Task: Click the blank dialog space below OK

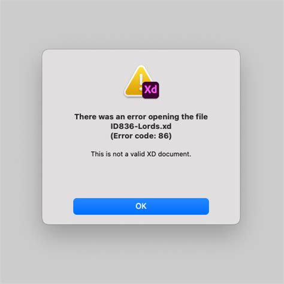Action: [x=141, y=220]
